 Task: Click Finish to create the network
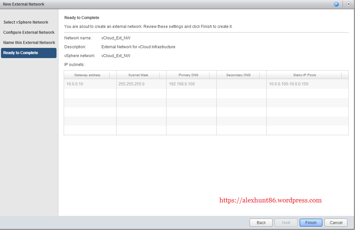(x=311, y=222)
